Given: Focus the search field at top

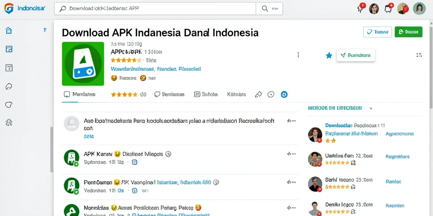Looking at the screenshot, I should tap(155, 8).
